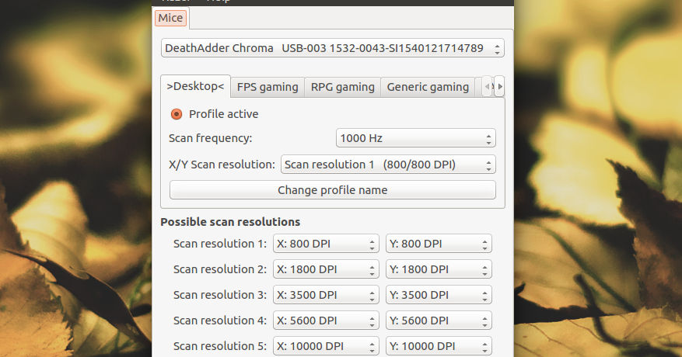Switch to the FPS gaming profile tab
682x357 pixels.
(x=268, y=87)
